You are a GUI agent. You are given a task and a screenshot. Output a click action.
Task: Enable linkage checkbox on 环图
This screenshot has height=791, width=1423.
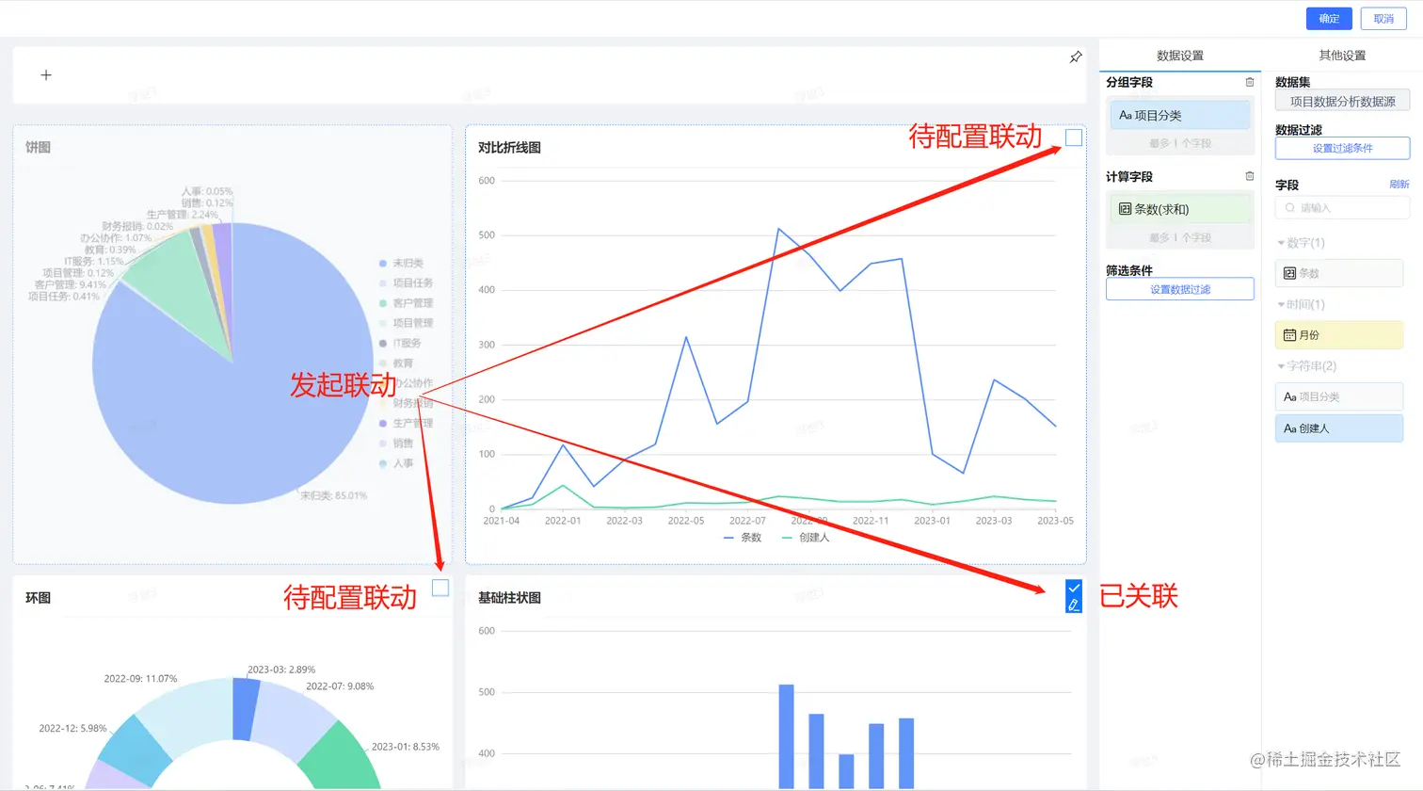[x=440, y=588]
